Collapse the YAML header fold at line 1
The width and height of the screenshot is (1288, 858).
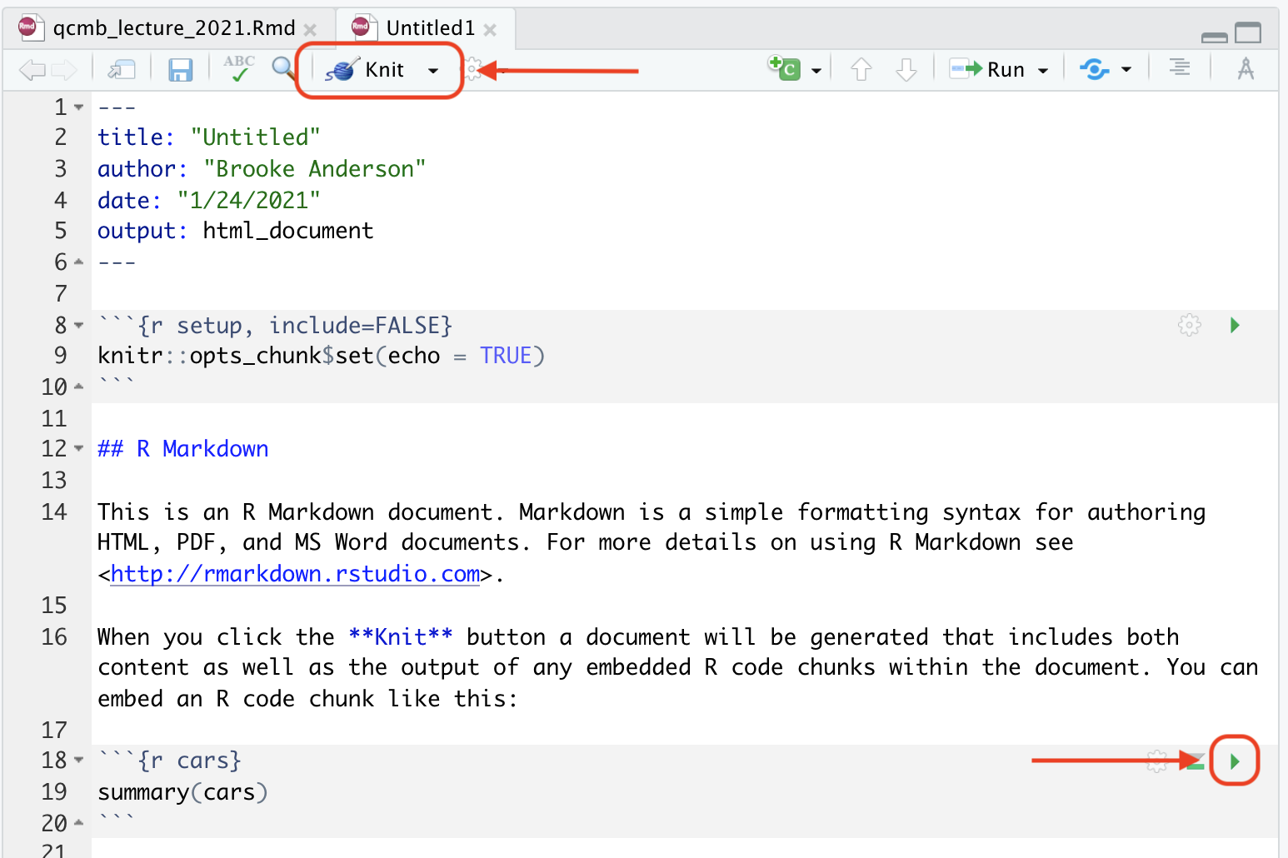pos(79,107)
